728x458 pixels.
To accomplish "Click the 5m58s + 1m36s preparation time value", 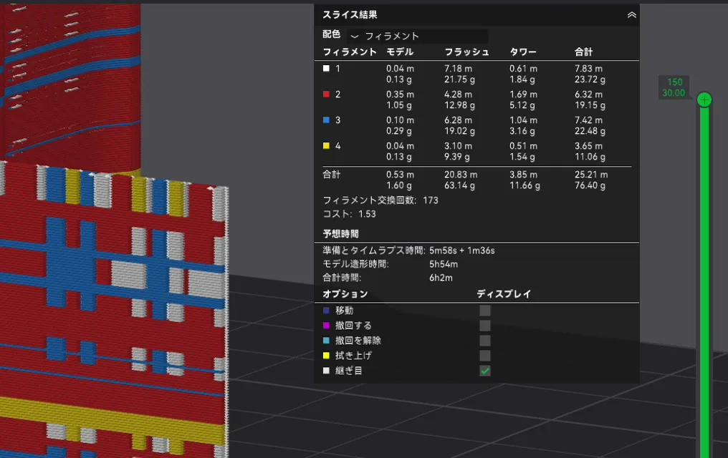I will (x=462, y=250).
